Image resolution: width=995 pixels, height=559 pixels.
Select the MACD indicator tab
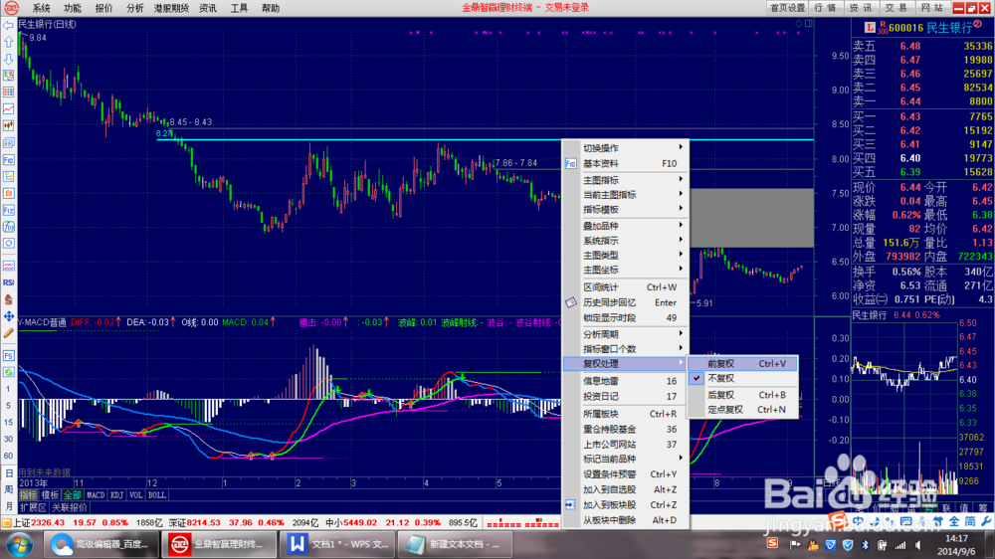pyautogui.click(x=96, y=495)
